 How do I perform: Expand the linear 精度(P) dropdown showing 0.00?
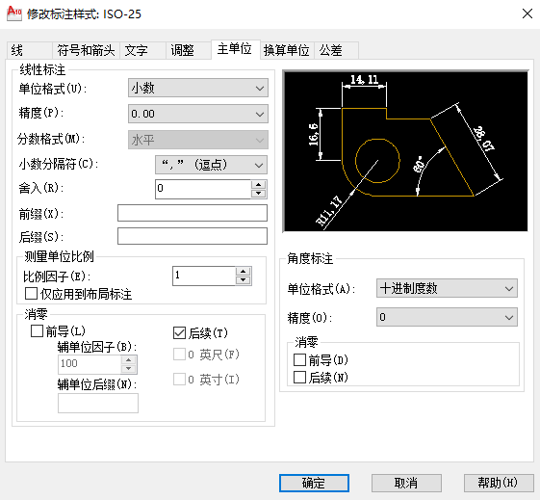198,114
